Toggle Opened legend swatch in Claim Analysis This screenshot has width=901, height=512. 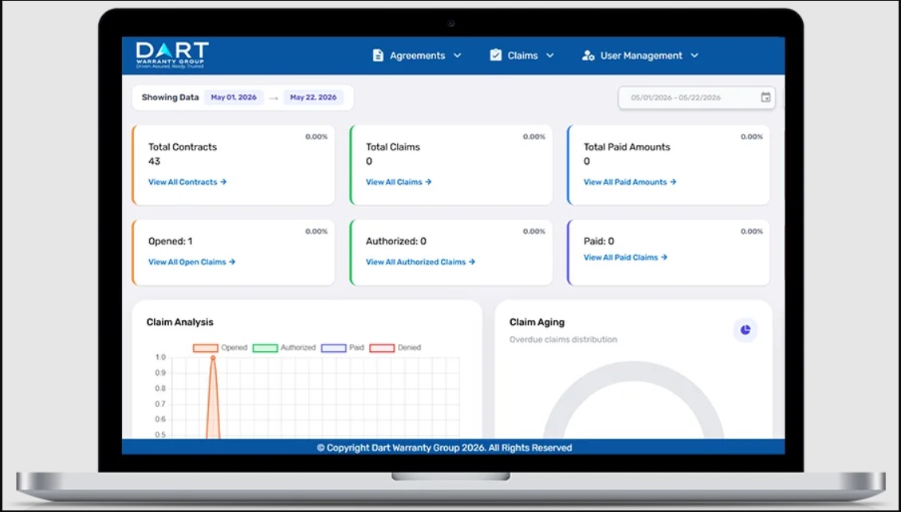click(205, 348)
